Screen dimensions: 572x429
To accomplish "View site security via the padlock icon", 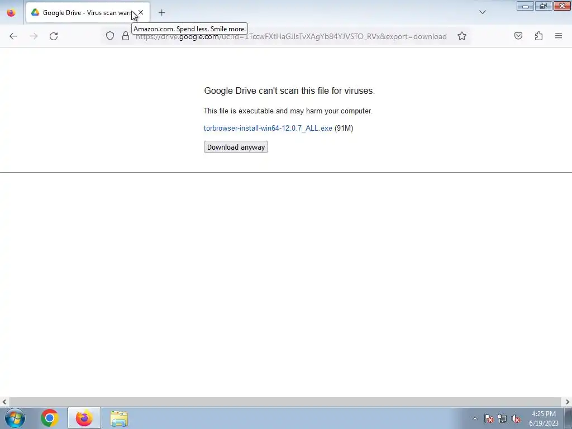I will tap(126, 36).
